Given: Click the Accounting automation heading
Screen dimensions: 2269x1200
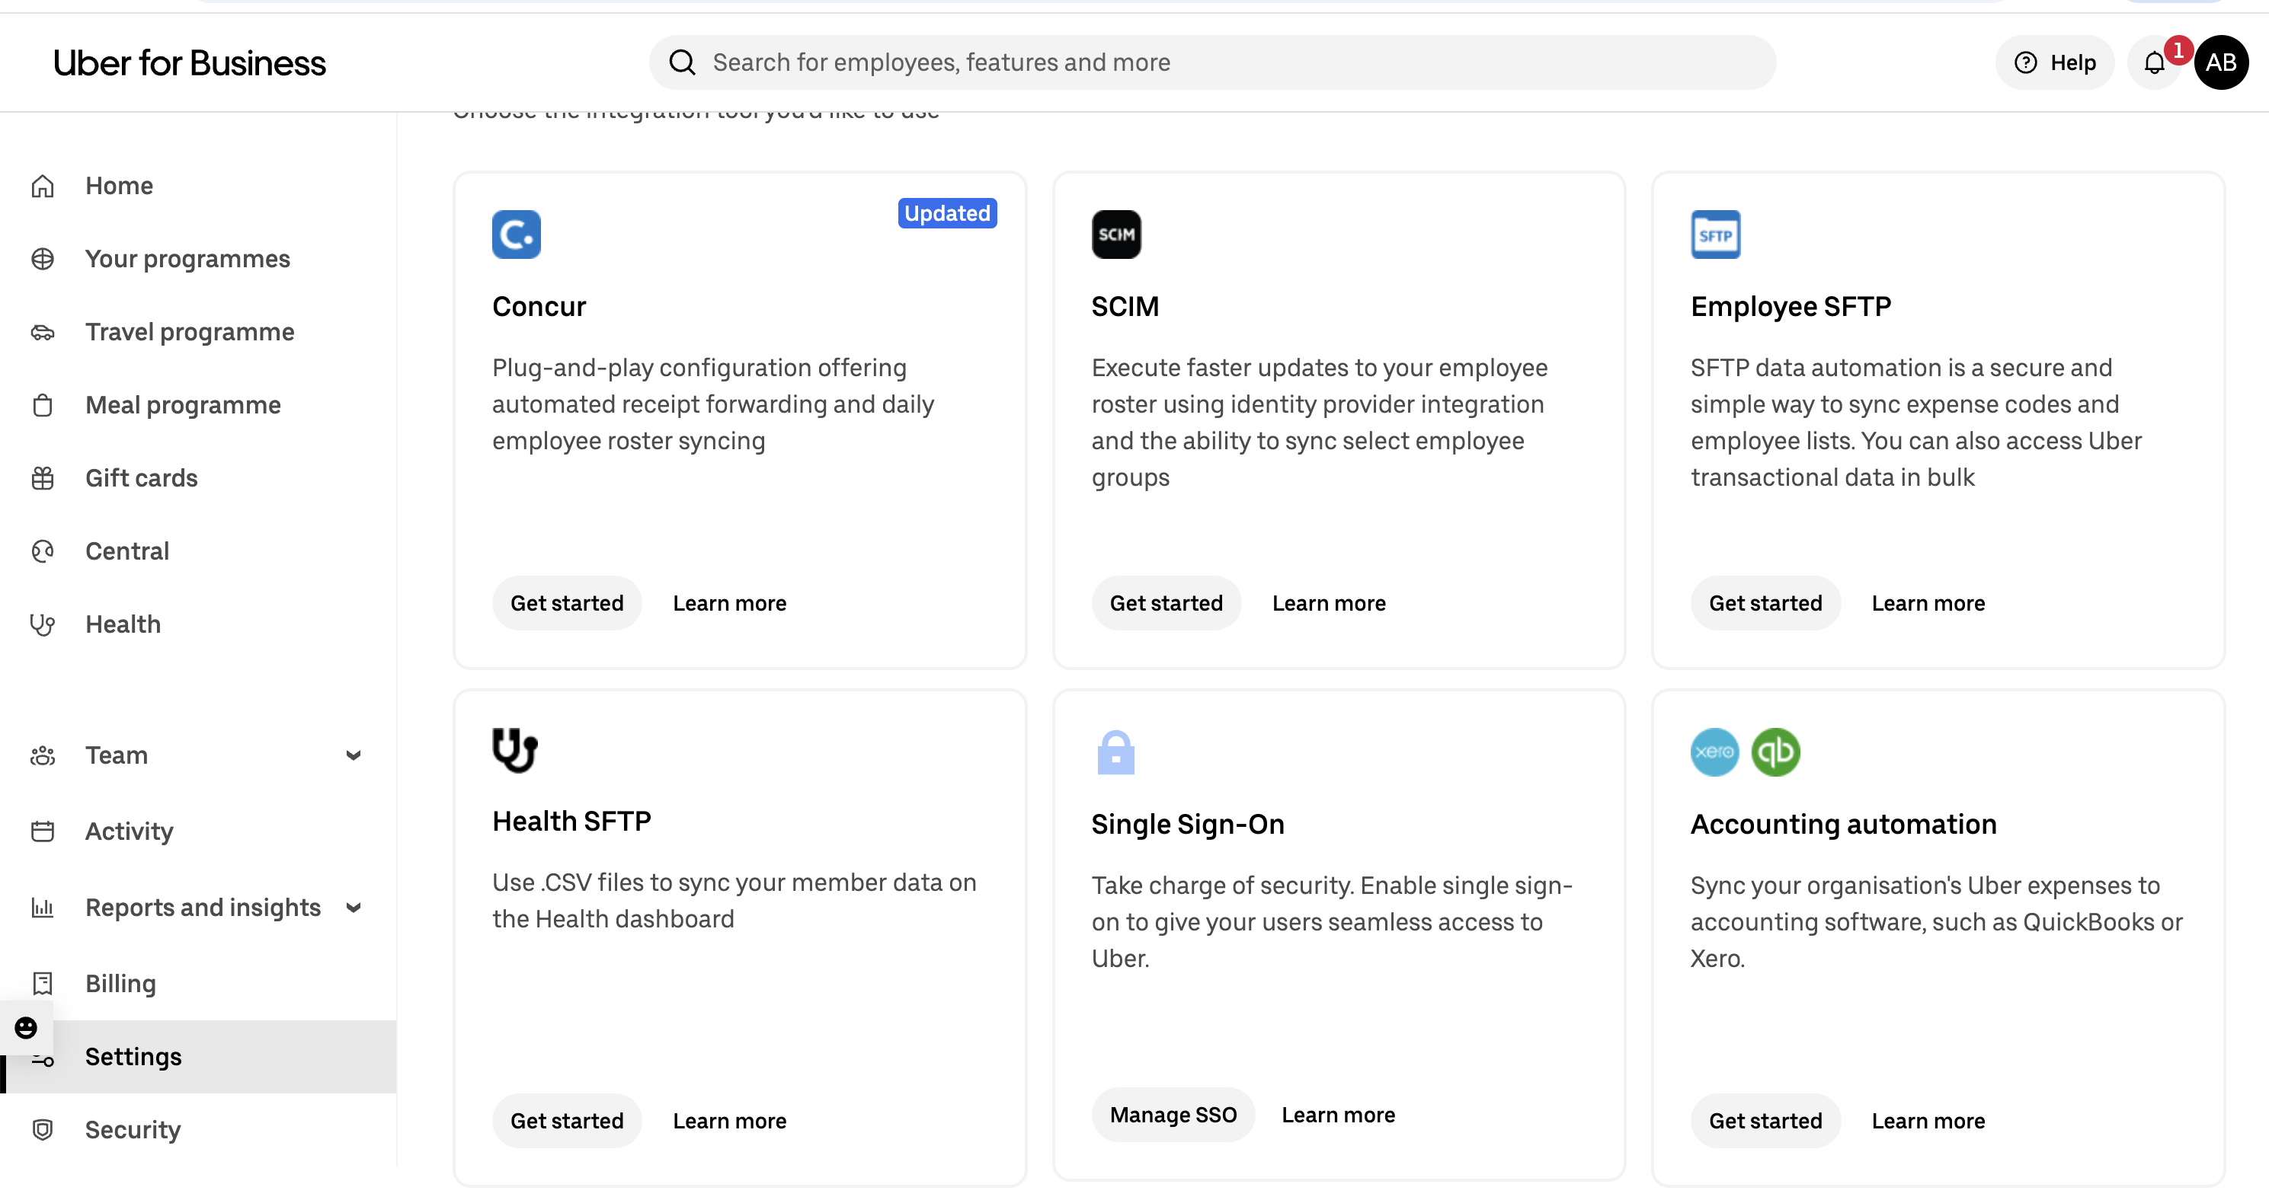Looking at the screenshot, I should tap(1842, 824).
